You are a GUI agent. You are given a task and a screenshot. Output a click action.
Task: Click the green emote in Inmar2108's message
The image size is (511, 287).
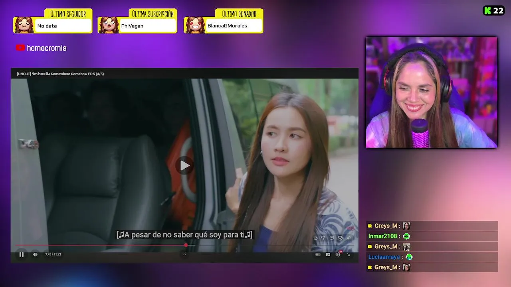point(406,236)
